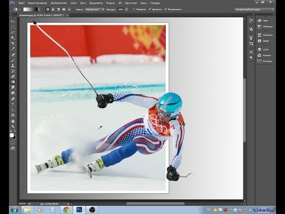The height and width of the screenshot is (214, 285).
Task: Open the workspace switcher dropdown
Action: click(x=255, y=10)
